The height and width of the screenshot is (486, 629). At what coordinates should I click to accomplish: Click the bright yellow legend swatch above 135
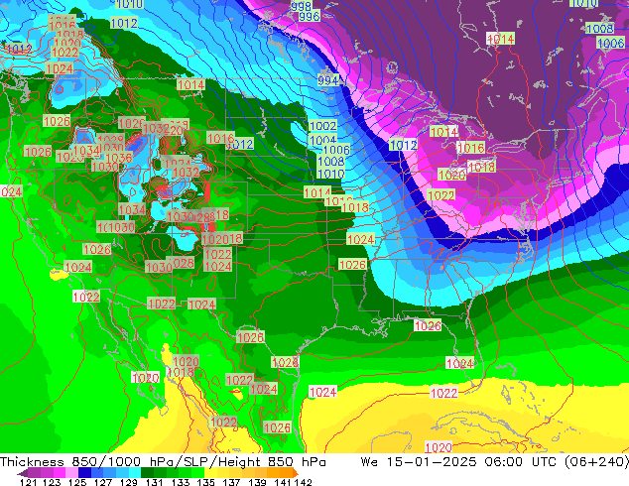pyautogui.click(x=210, y=472)
